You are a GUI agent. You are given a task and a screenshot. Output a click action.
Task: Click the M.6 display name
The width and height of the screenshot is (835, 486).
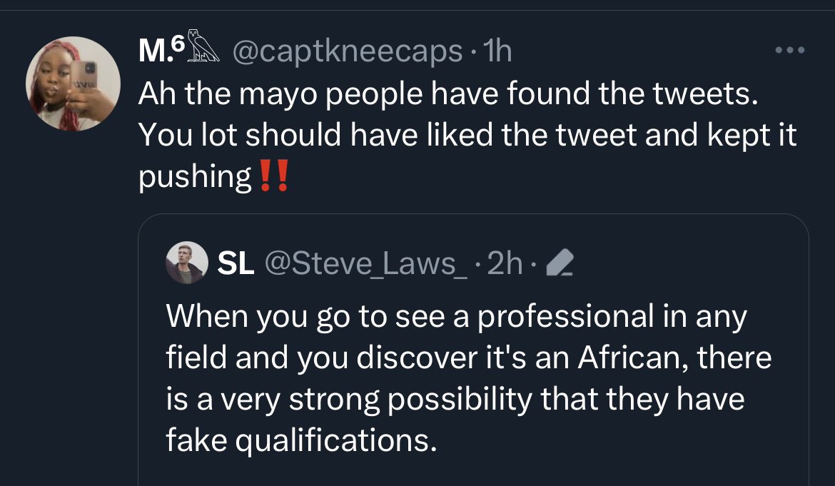pyautogui.click(x=161, y=51)
